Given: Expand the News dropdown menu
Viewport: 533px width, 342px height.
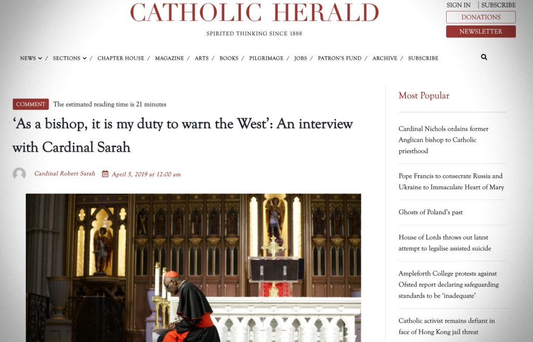Looking at the screenshot, I should click(x=31, y=58).
